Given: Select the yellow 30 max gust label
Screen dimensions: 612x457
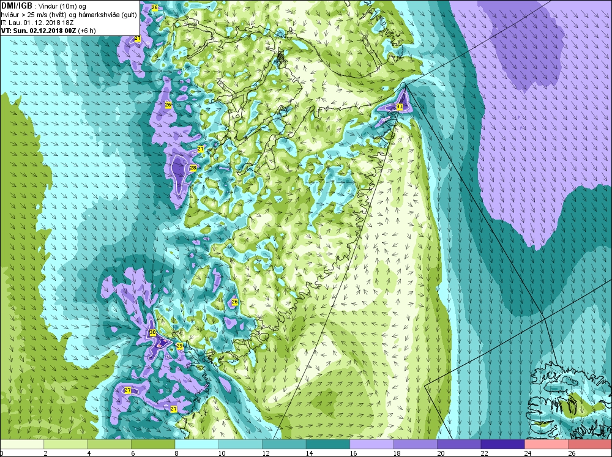Looking at the screenshot, I should pyautogui.click(x=152, y=333).
